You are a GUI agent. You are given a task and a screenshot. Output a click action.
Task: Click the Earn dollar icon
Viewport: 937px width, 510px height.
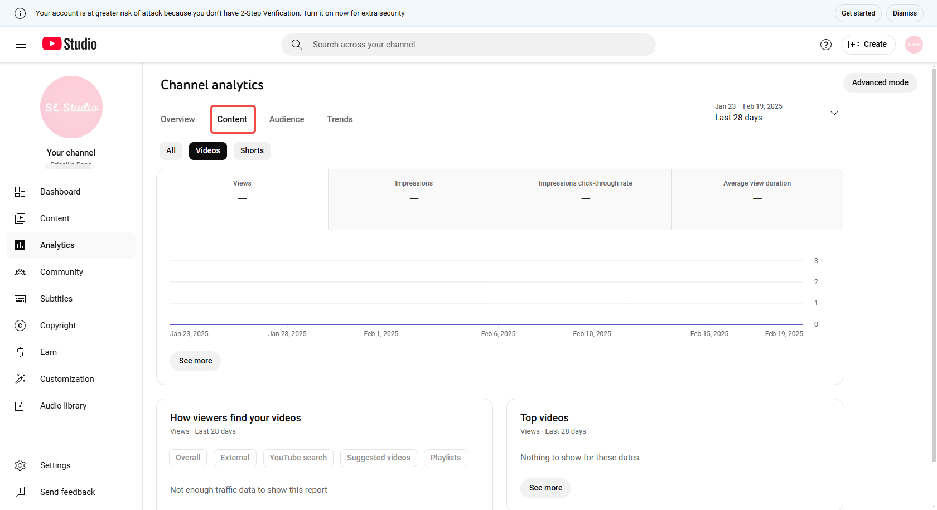[20, 352]
